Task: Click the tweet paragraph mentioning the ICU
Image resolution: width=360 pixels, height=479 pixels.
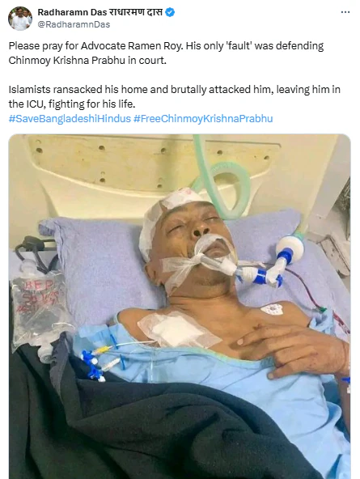Action: coord(175,96)
